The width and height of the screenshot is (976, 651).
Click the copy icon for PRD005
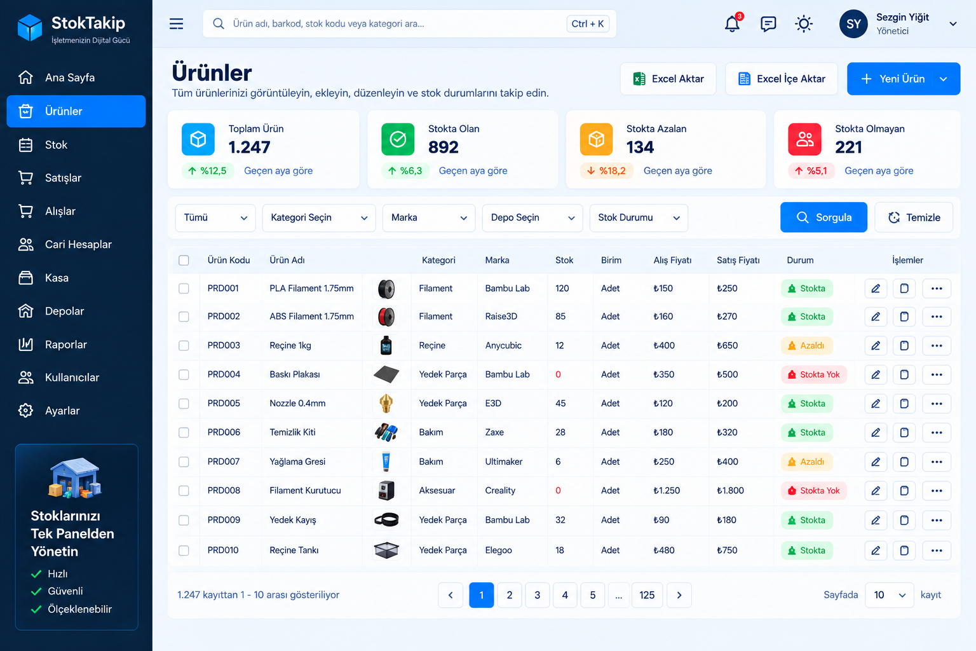pyautogui.click(x=904, y=404)
